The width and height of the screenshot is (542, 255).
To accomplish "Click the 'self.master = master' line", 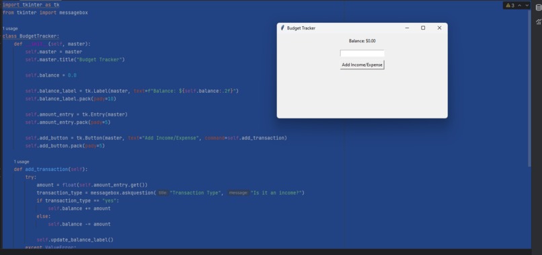I will [x=54, y=52].
